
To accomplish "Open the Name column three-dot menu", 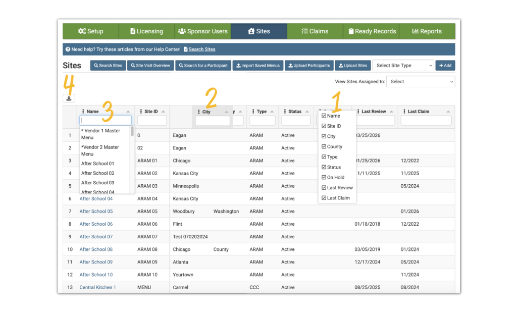I will (83, 112).
